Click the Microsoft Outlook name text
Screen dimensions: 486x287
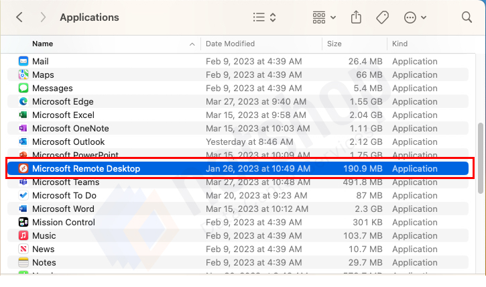(x=68, y=141)
